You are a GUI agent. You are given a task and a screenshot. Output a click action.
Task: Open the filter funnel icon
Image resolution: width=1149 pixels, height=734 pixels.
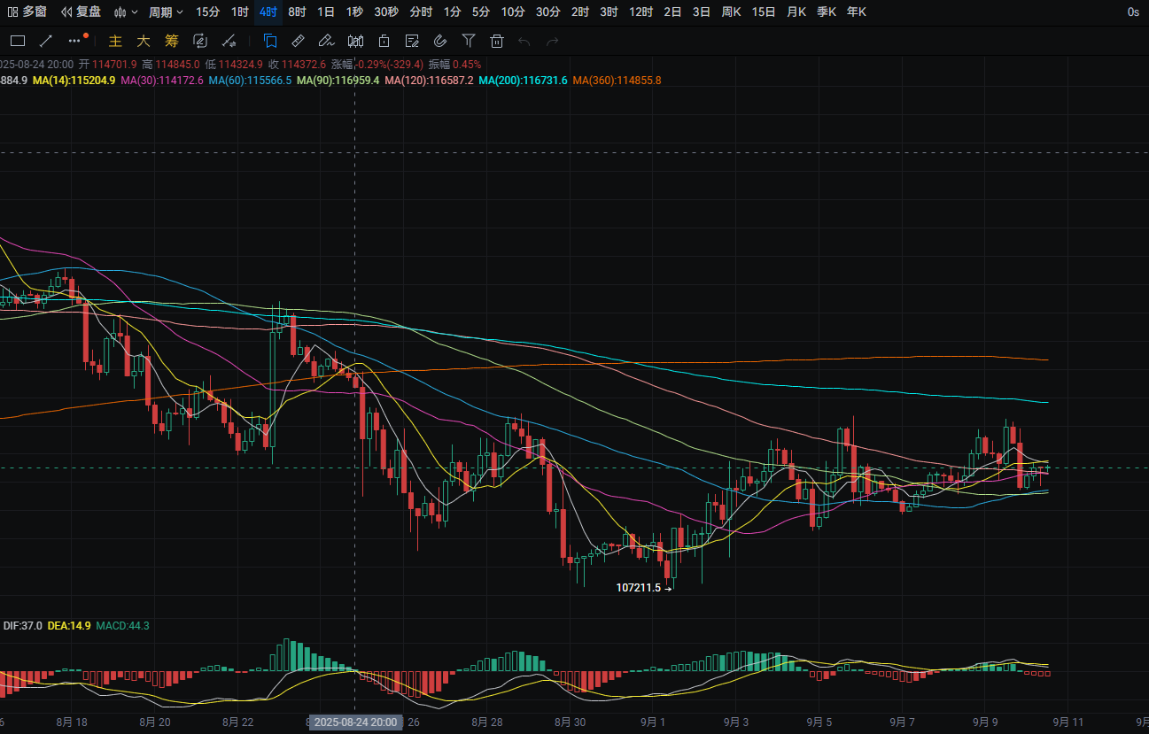[x=469, y=41]
